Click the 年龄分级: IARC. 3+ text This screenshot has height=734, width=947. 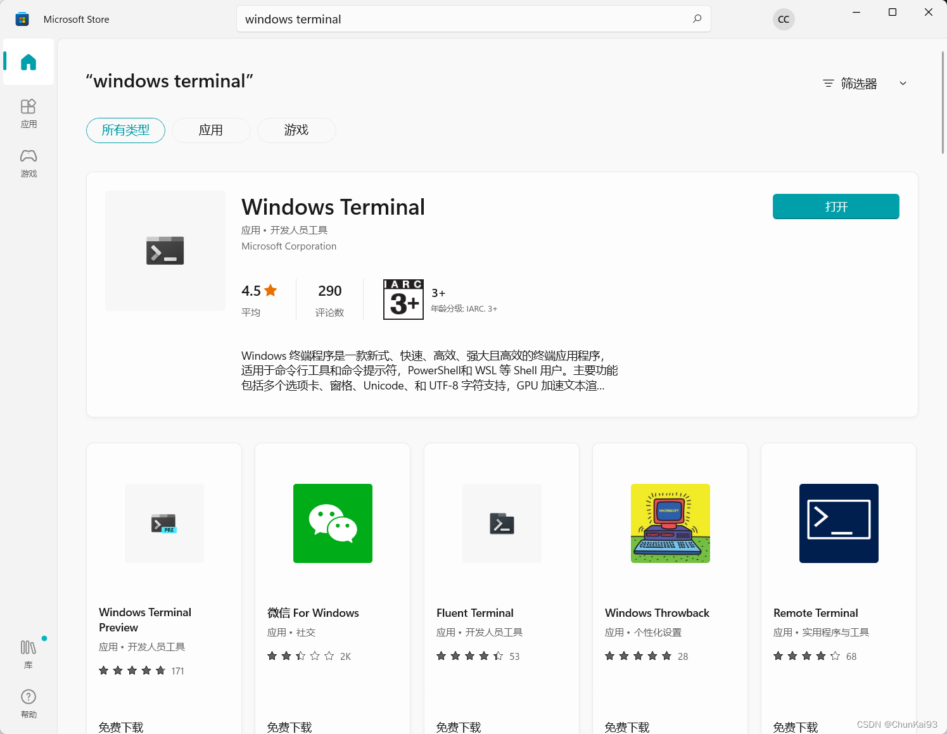[464, 309]
